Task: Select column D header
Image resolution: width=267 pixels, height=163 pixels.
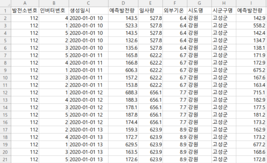Action: point(123,3)
